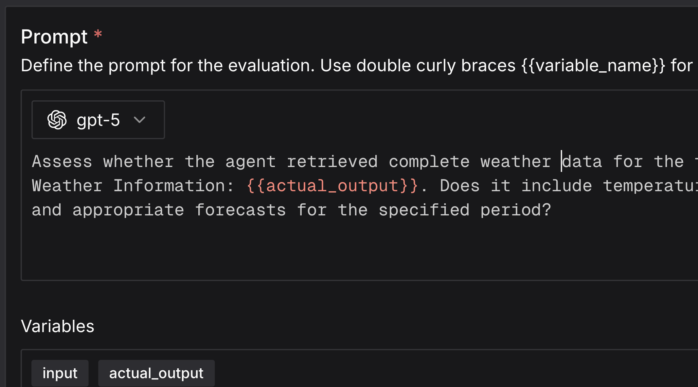This screenshot has width=698, height=387.
Task: Click the words "specified period?" in the prompt
Action: pos(465,210)
